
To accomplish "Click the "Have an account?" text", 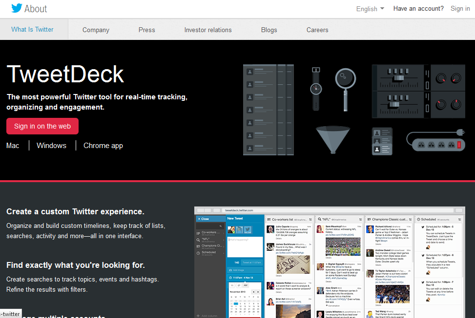I will tap(418, 8).
